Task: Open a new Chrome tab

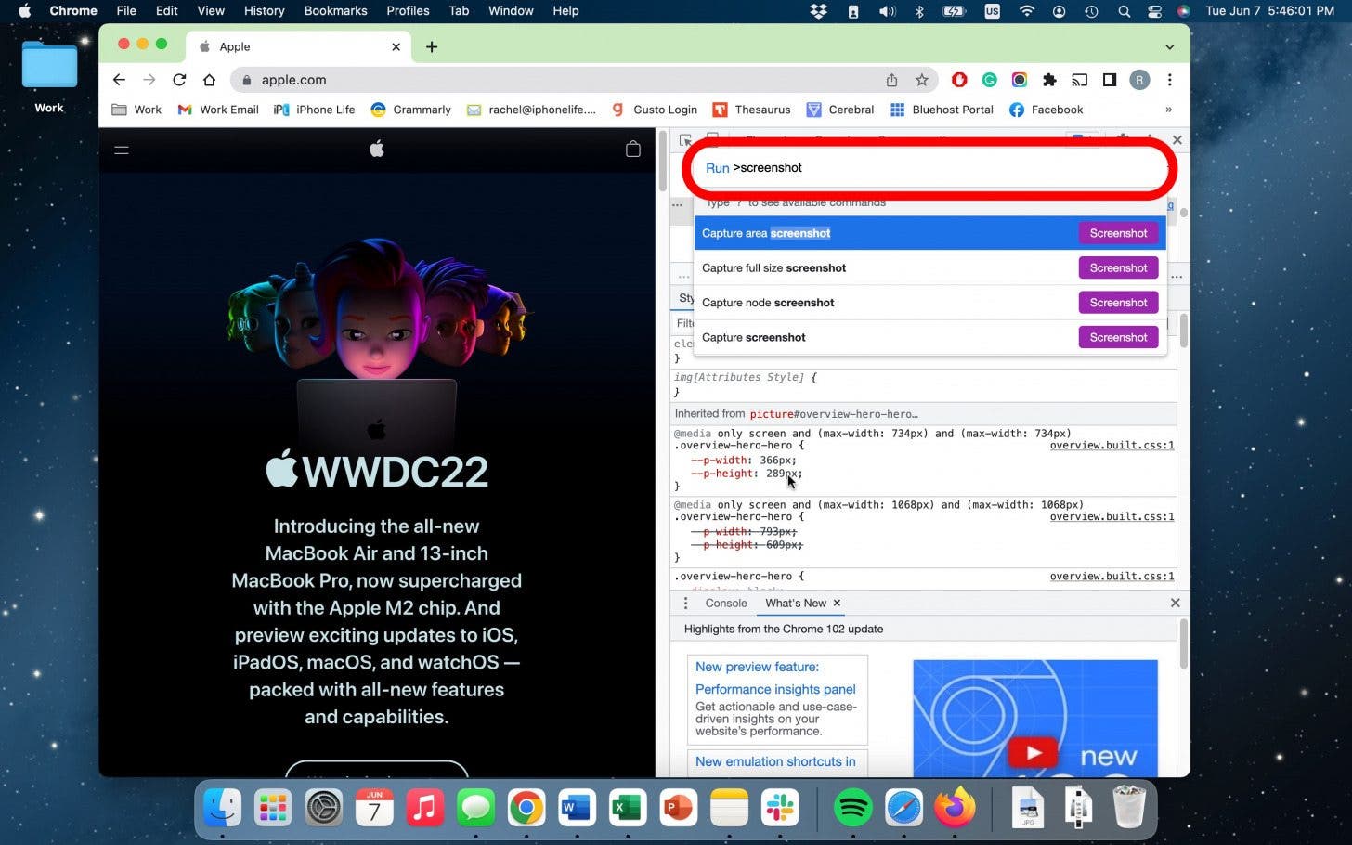Action: (x=432, y=46)
